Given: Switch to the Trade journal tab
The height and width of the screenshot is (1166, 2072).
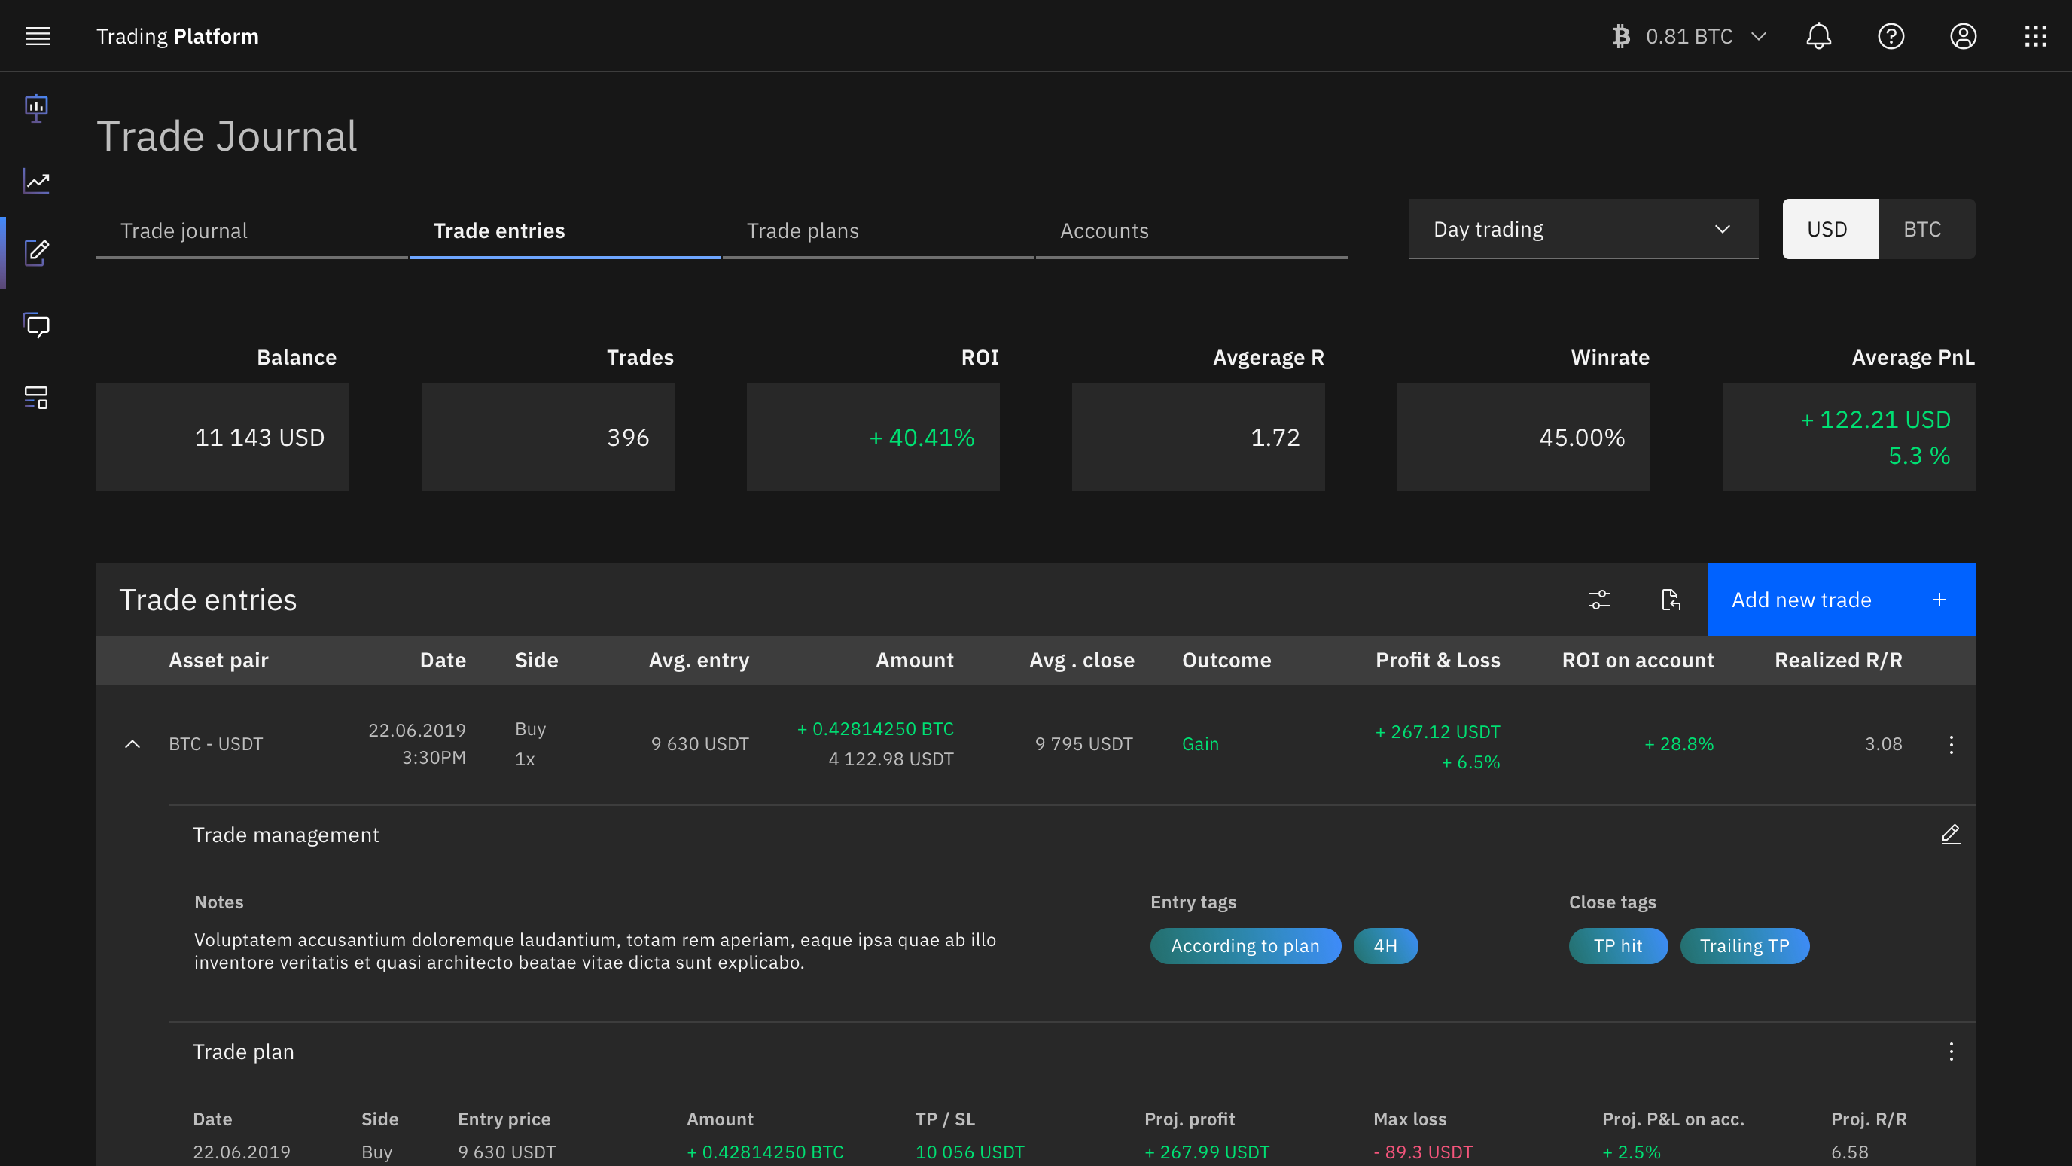Looking at the screenshot, I should click(x=251, y=231).
